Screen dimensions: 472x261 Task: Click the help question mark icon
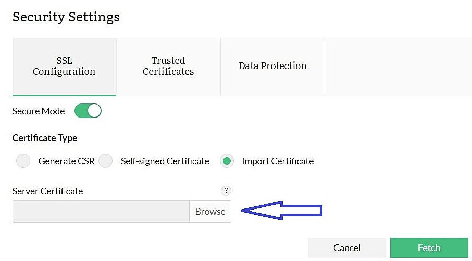(x=225, y=190)
